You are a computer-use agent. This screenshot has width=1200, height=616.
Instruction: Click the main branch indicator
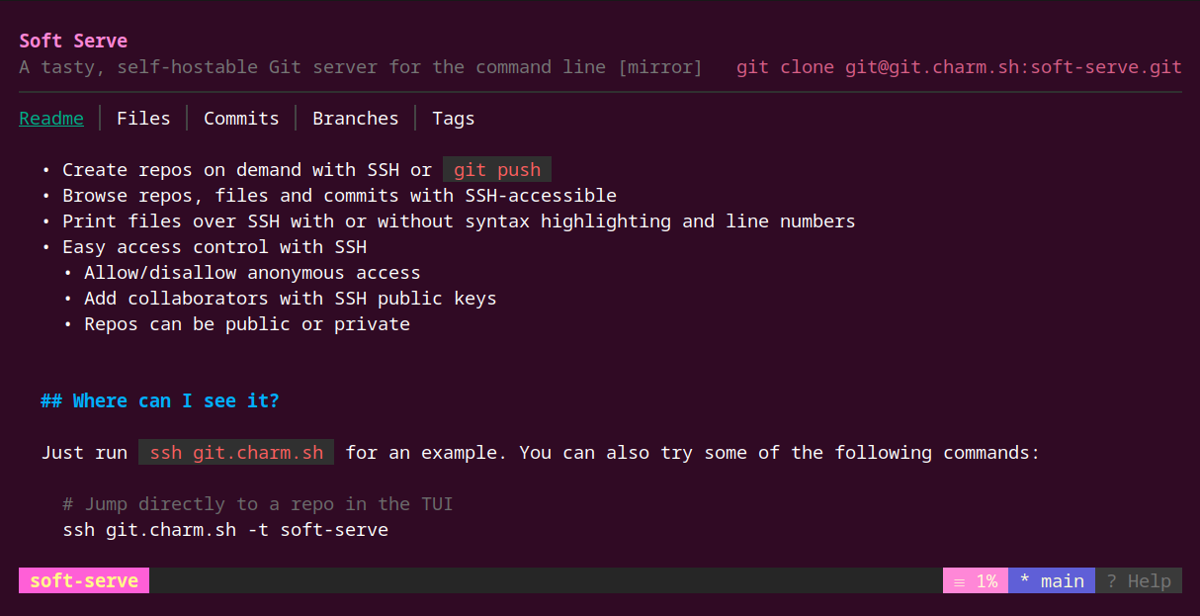tap(1051, 581)
